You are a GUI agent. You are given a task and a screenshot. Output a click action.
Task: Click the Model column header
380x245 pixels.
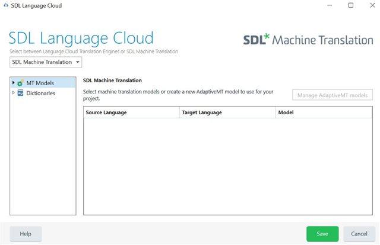click(x=324, y=112)
